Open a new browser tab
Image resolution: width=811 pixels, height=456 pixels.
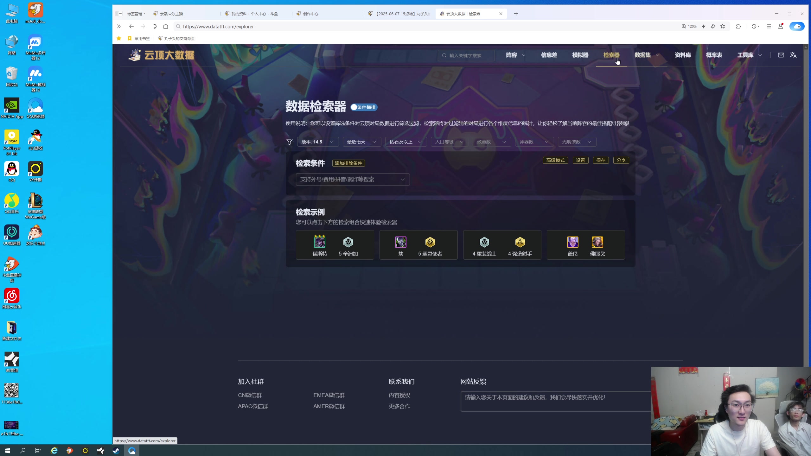coord(516,14)
